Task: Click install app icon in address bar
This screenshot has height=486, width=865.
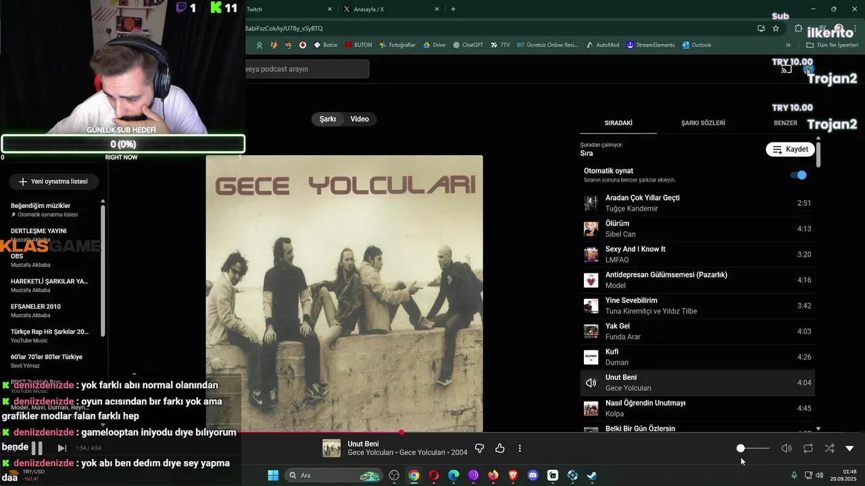Action: point(761,28)
